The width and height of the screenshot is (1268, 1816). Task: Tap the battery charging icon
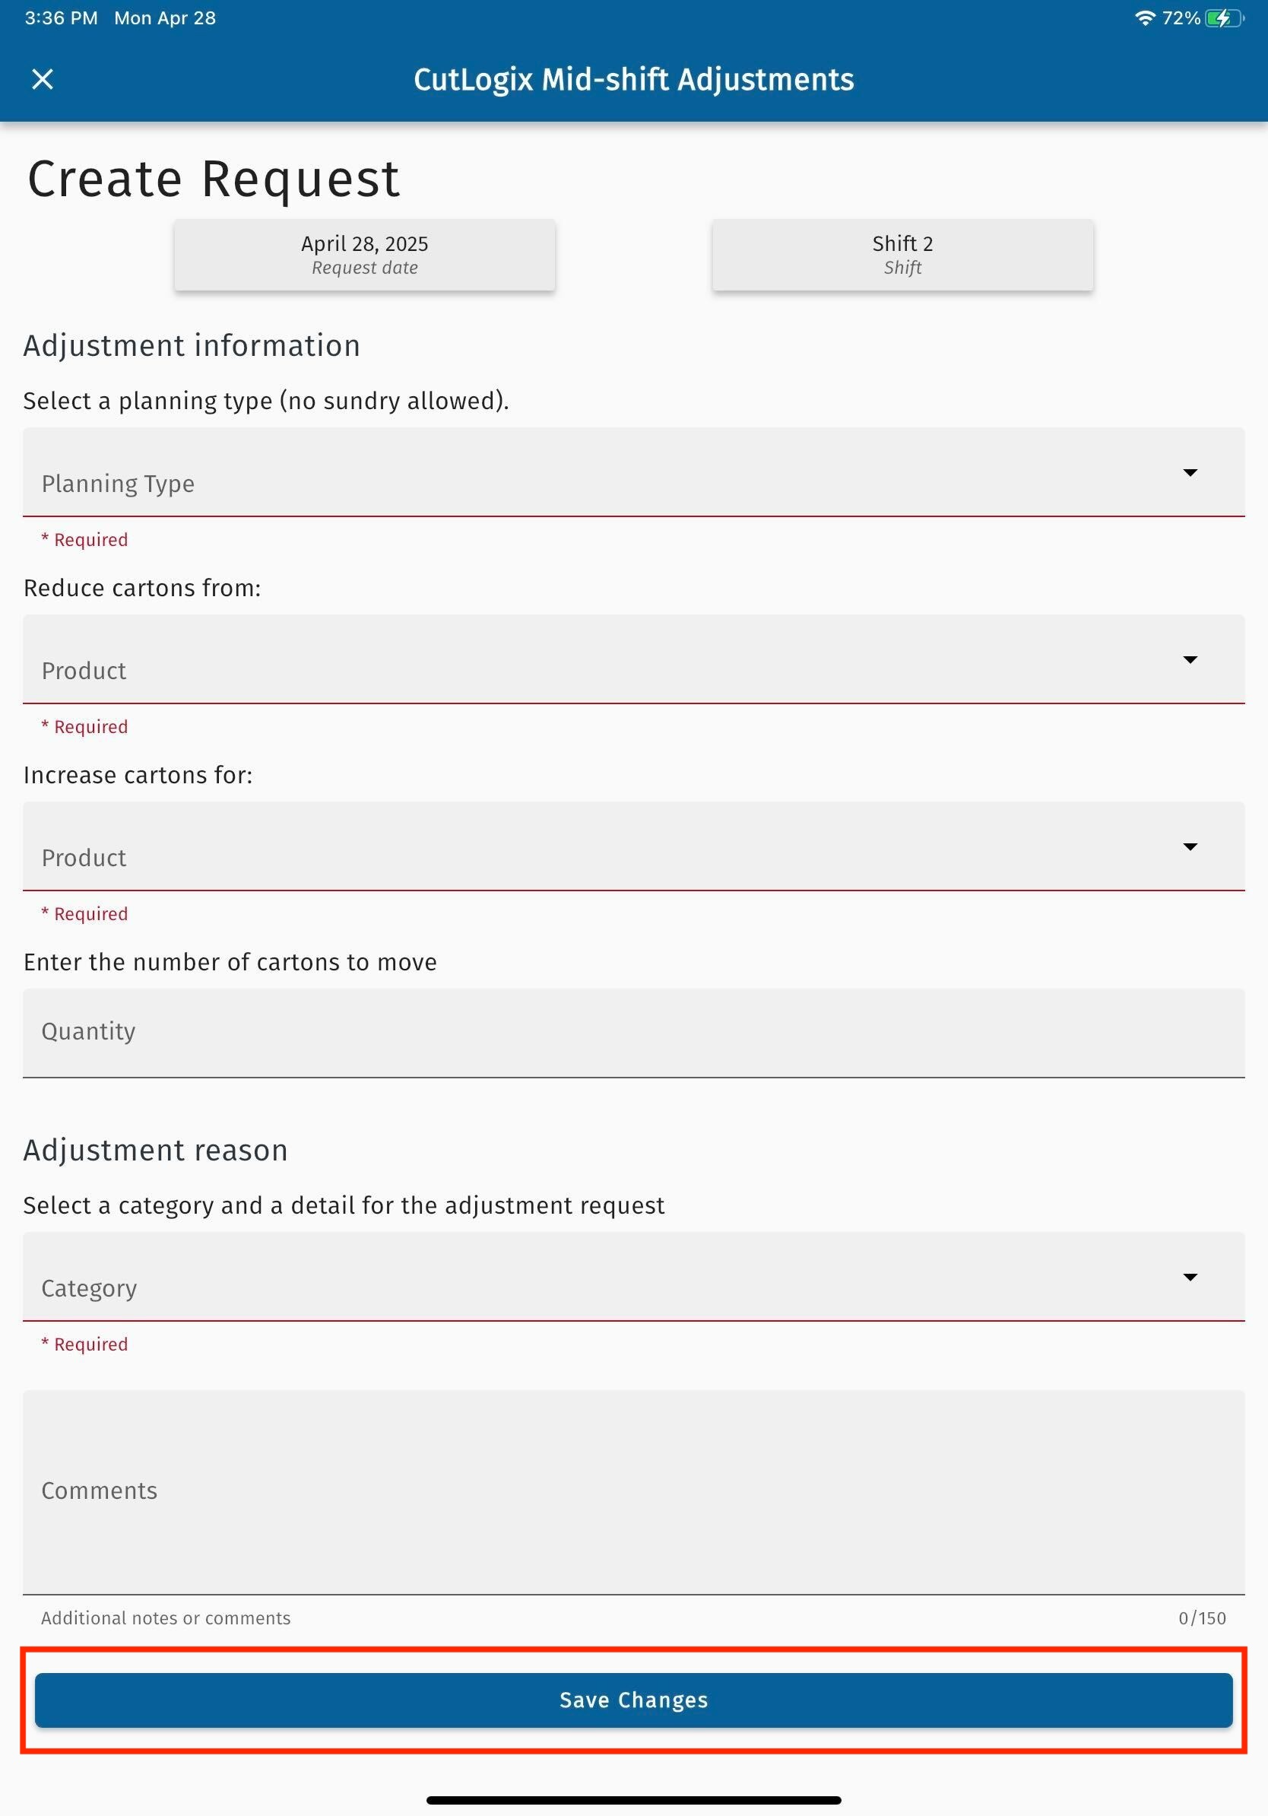pyautogui.click(x=1222, y=18)
